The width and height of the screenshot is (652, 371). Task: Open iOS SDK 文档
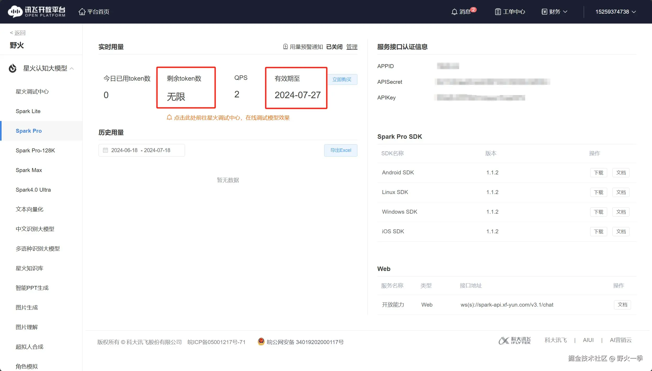point(621,232)
